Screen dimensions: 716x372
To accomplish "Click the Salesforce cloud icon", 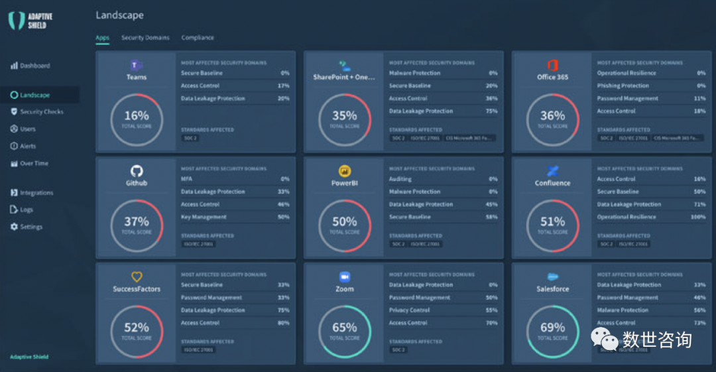I will click(x=552, y=277).
